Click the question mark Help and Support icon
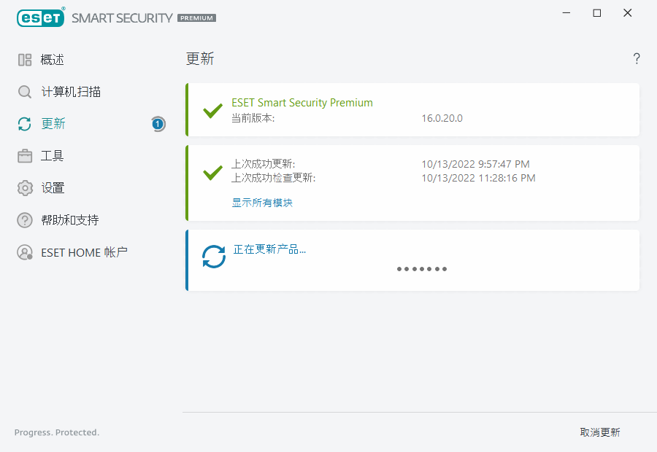657x452 pixels. point(25,220)
